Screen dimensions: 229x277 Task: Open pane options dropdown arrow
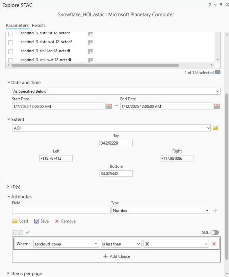click(x=215, y=5)
